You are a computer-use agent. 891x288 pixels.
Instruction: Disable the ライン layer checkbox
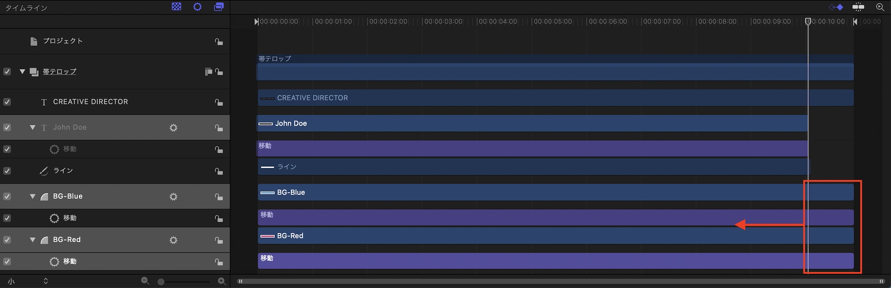(x=7, y=171)
